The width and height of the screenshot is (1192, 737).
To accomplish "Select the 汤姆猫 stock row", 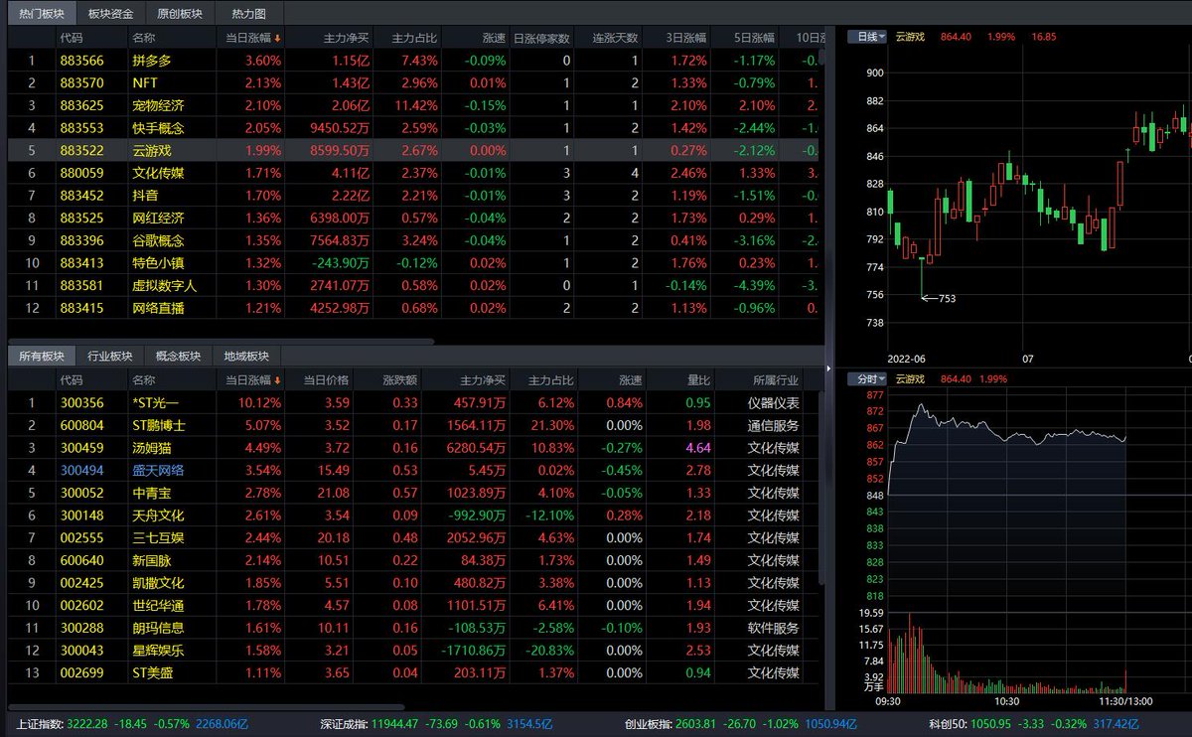I will click(412, 448).
